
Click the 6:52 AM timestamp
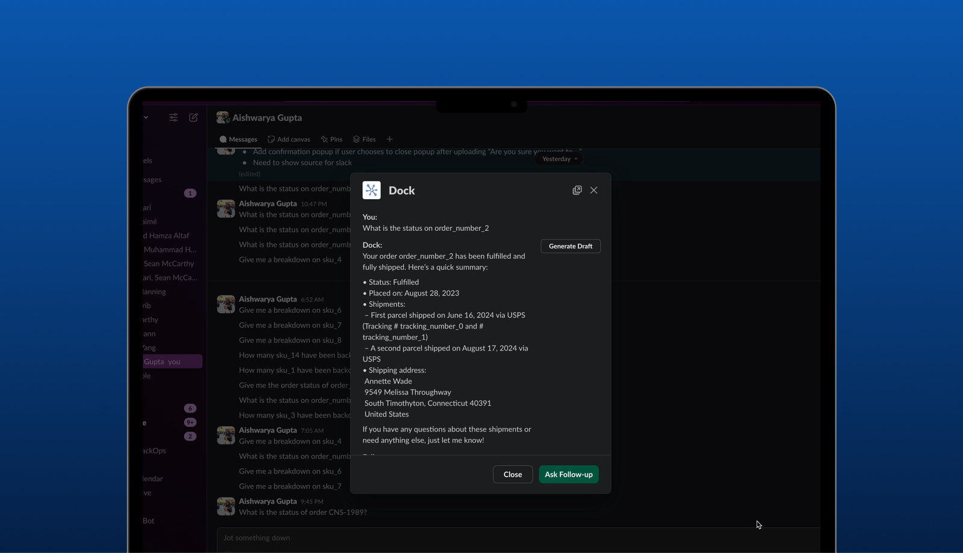point(312,300)
